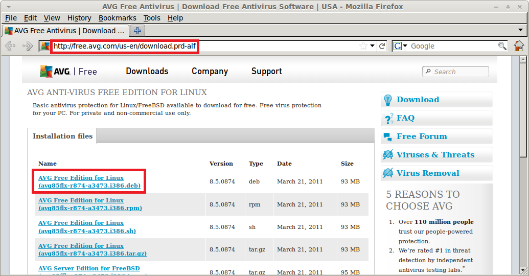Click the browser Back arrow button

coord(10,46)
